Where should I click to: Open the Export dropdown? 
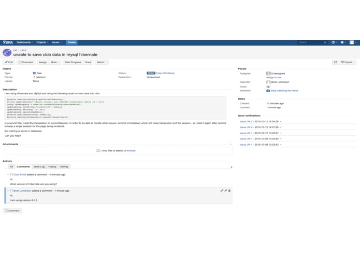[x=348, y=62]
